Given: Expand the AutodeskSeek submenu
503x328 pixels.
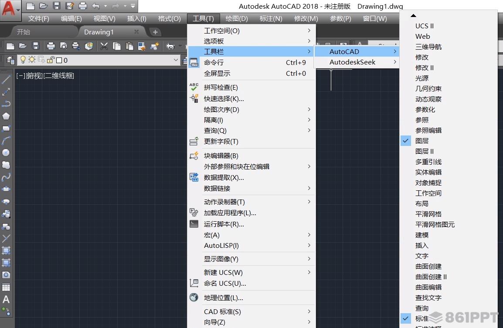Looking at the screenshot, I should (x=357, y=62).
